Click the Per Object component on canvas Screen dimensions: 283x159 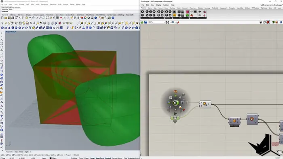[x=234, y=121]
